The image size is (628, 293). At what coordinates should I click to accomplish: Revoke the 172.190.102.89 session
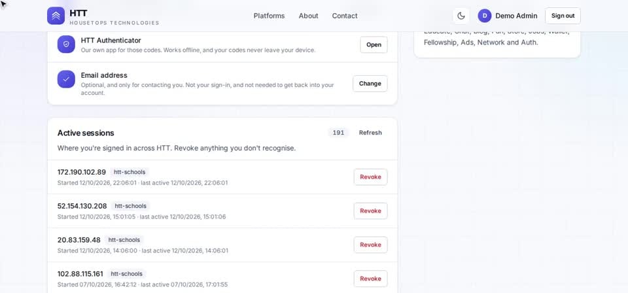click(370, 177)
